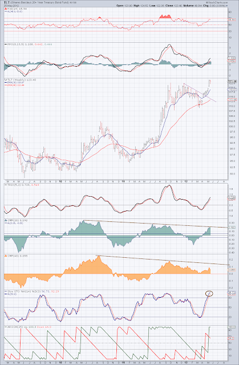Image resolution: width=239 pixels, height=365 pixels.
Task: Click the RSI(14) indicator legend label
Action: (15, 9)
